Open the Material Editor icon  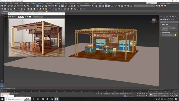coord(116,6)
